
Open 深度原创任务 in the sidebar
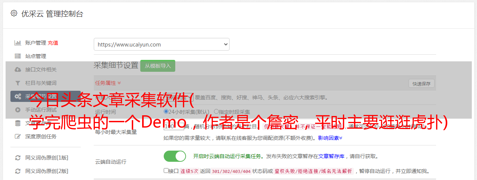point(41,136)
